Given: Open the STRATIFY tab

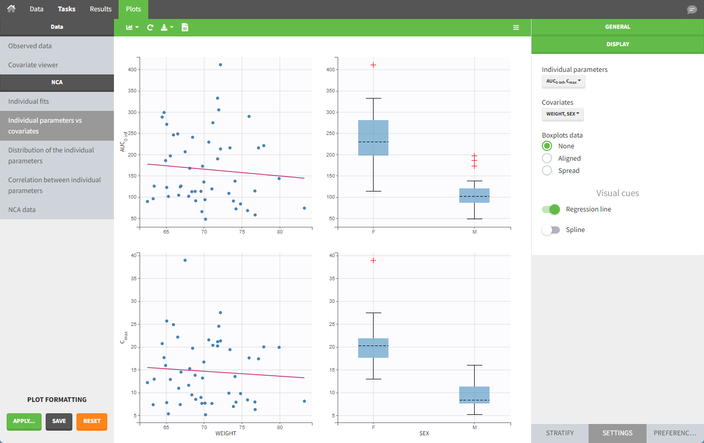Looking at the screenshot, I should [560, 433].
